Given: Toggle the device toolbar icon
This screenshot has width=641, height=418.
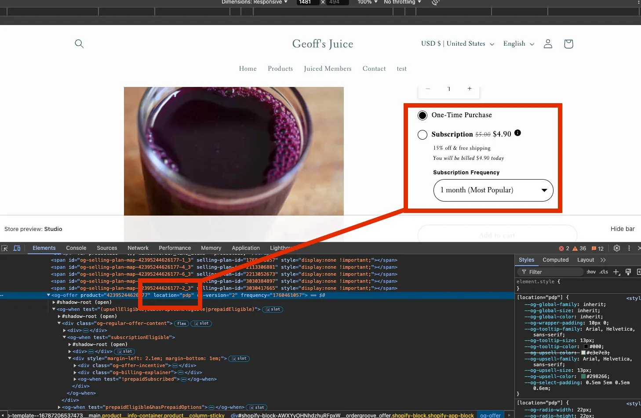Looking at the screenshot, I should coord(17,248).
